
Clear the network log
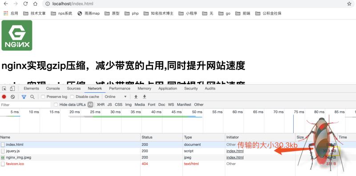point(13,97)
